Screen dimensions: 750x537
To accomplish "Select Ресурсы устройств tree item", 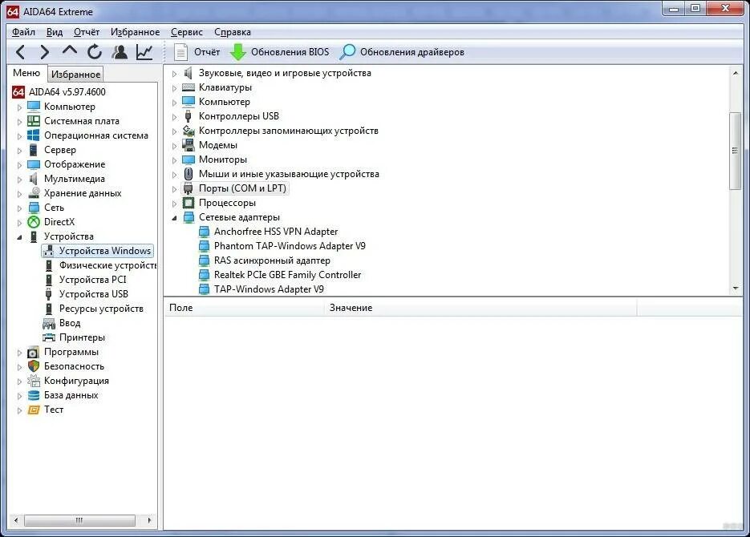I will 101,309.
